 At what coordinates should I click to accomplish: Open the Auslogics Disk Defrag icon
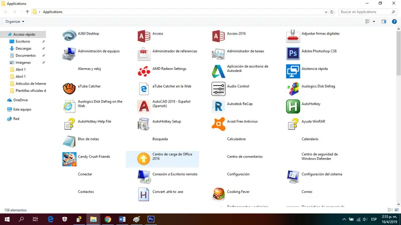click(293, 89)
